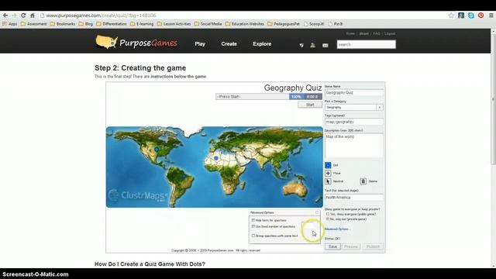This screenshot has width=496, height=279.
Task: Open the Create menu
Action: point(229,44)
